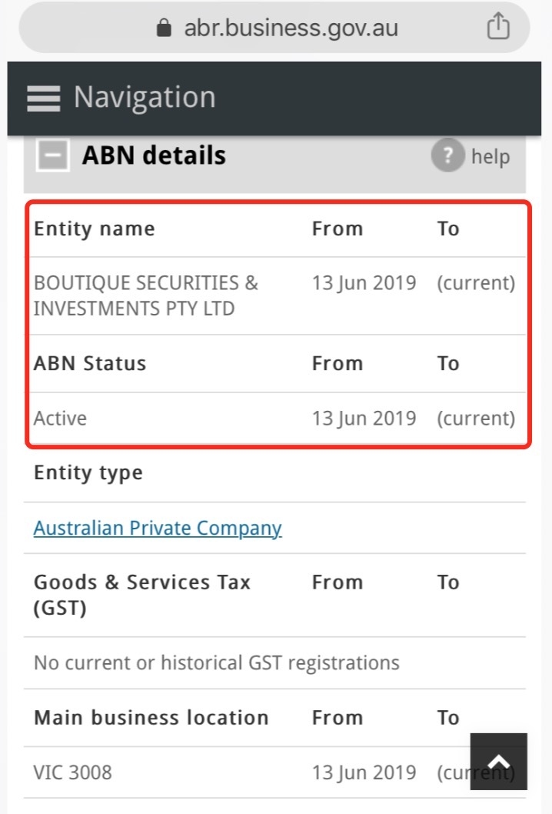
Task: Click the abr.business.gov.au address field
Action: point(274,27)
